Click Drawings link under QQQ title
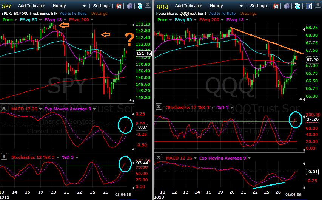Viewport: 322px width, 200px height. [248, 14]
